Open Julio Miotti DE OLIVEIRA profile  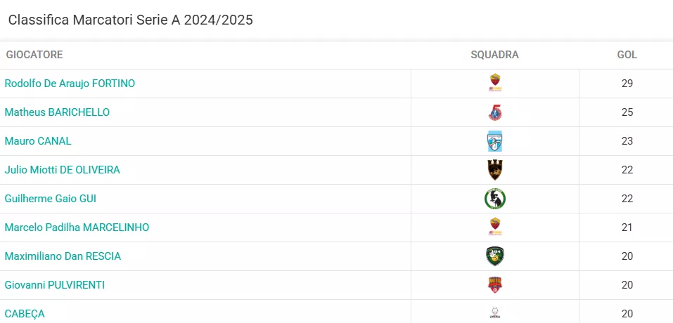(62, 170)
